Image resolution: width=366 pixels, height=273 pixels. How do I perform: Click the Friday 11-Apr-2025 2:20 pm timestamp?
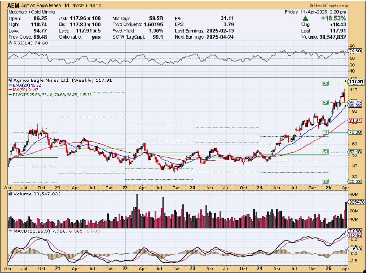[315, 12]
